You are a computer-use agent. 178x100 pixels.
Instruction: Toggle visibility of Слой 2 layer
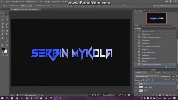(136, 84)
